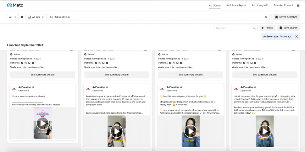Play the video with CREATIVE caption

[42, 123]
